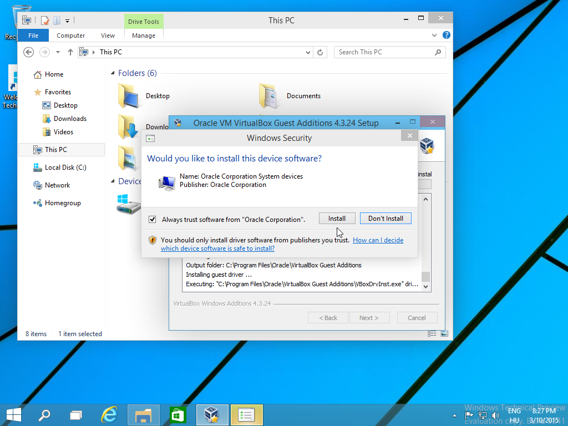Collapse the Folders (6) group
Screen dimensions: 568x426
(x=113, y=73)
